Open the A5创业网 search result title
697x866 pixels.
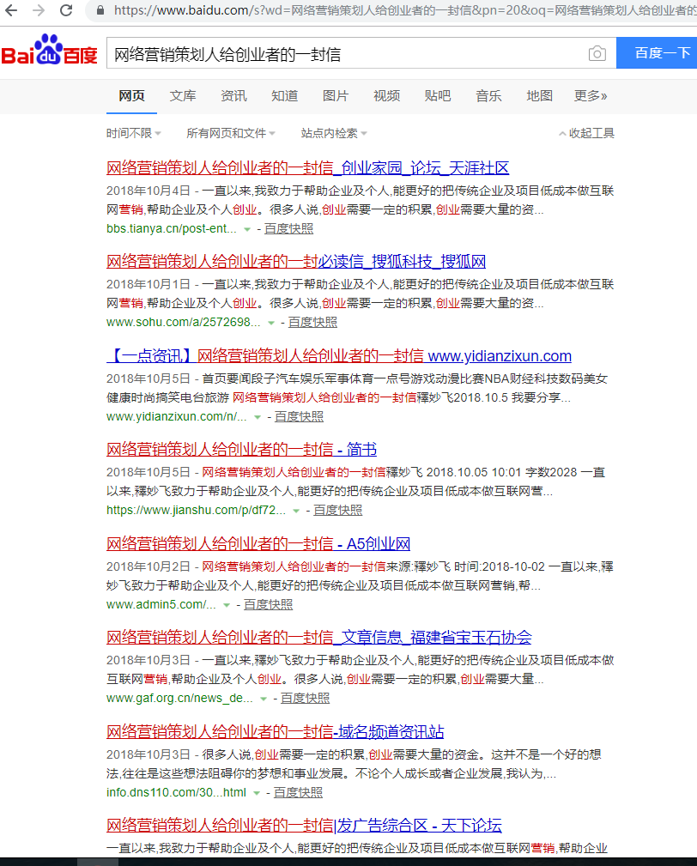point(258,543)
